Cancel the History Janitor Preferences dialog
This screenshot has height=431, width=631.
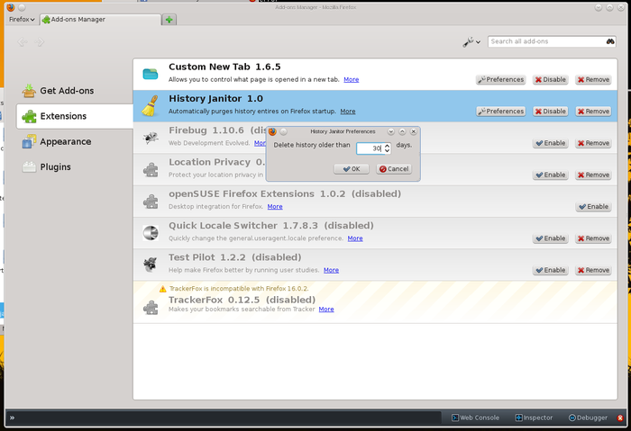394,168
